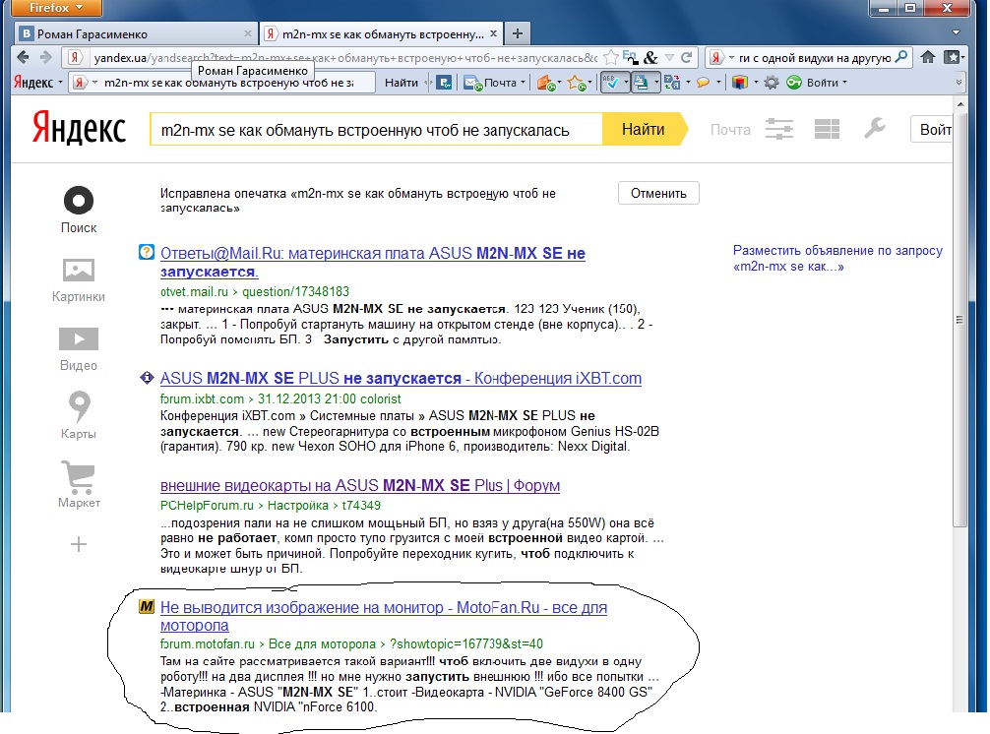Viewport: 990px width, 734px height.
Task: Click Отменить to undo typo correction
Action: (658, 193)
